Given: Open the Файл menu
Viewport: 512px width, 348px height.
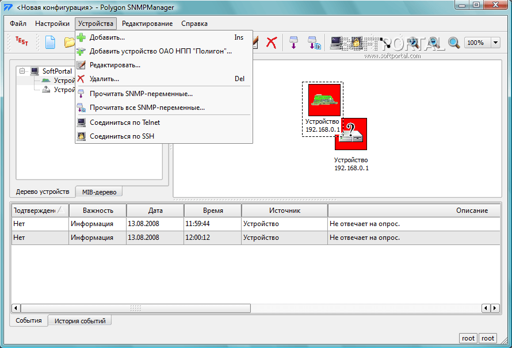Looking at the screenshot, I should pos(18,24).
